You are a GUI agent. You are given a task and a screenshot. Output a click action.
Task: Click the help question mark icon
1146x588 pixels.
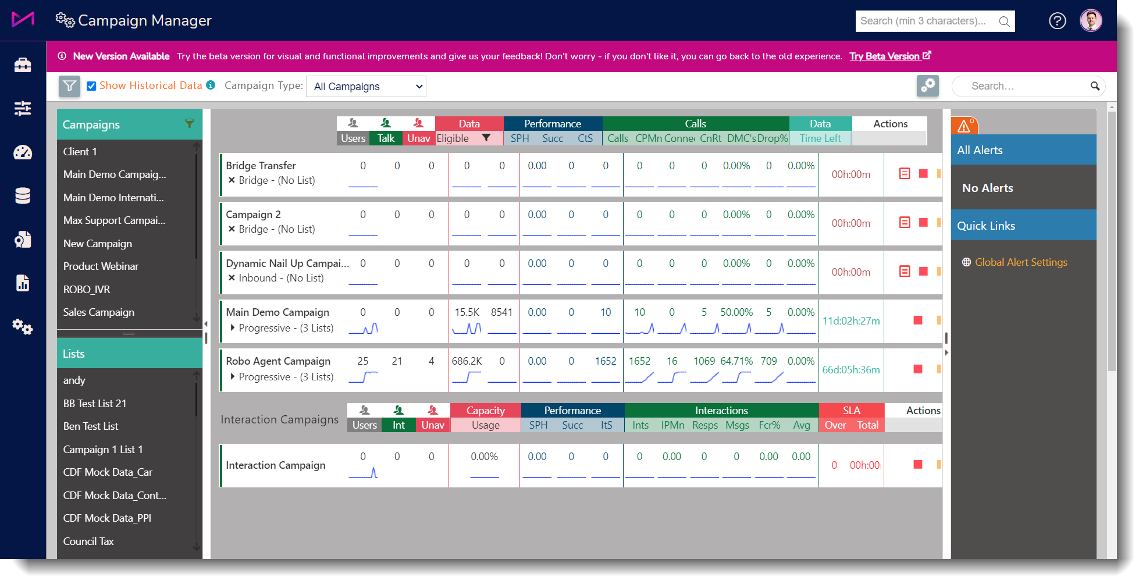tap(1057, 21)
